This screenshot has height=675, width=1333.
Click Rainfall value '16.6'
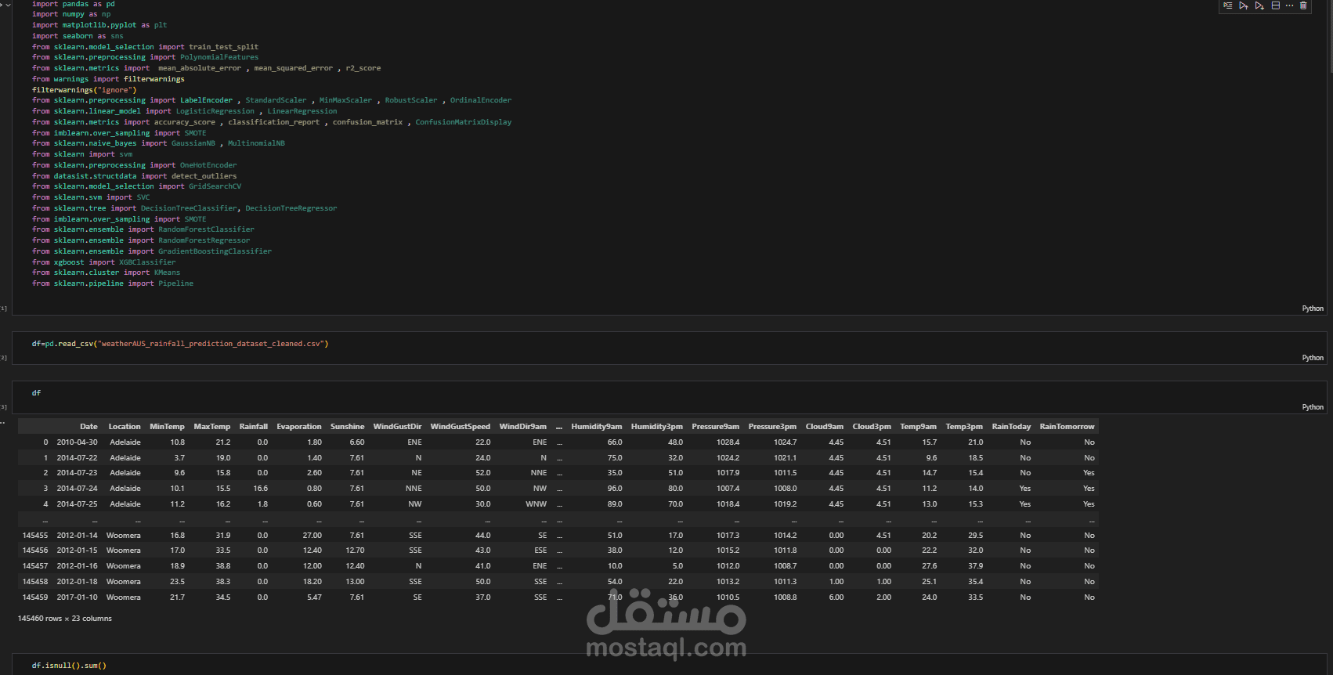(261, 489)
